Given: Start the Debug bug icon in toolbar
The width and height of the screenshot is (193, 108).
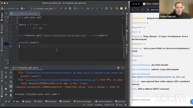Looking at the screenshot, I should [x=66, y=8].
